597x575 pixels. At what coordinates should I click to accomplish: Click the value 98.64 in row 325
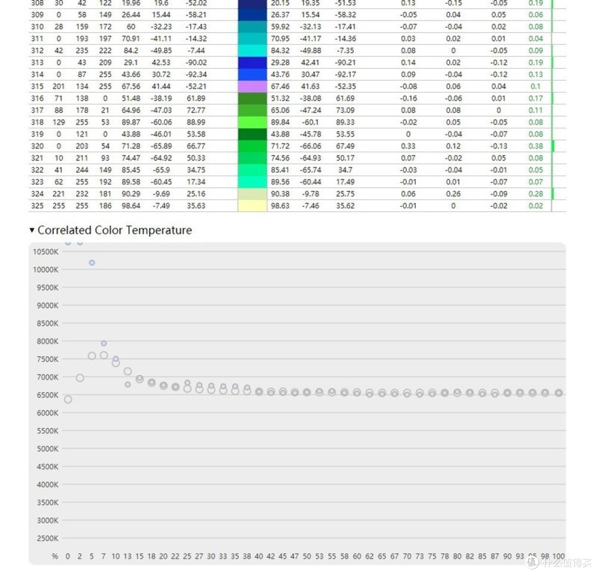pos(131,206)
